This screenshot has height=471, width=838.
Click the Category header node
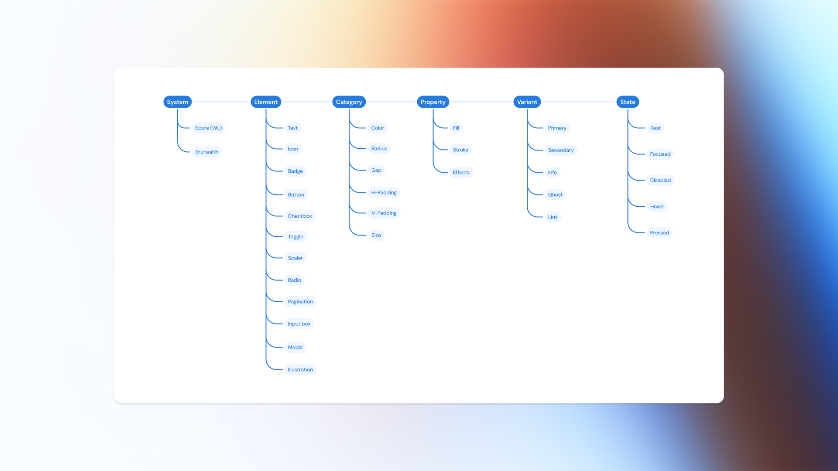point(349,102)
